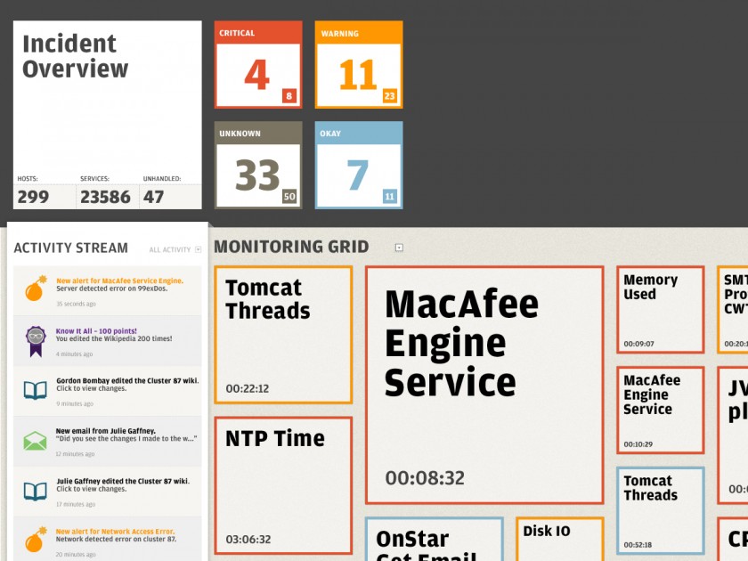The height and width of the screenshot is (561, 748).
Task: Open the Warning incidents tile showing 11
Action: coord(359,64)
